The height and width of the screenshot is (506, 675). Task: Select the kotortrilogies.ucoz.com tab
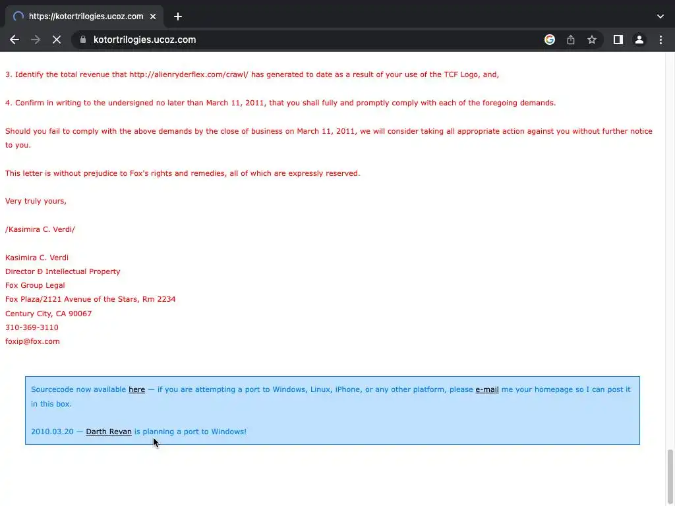click(x=84, y=16)
